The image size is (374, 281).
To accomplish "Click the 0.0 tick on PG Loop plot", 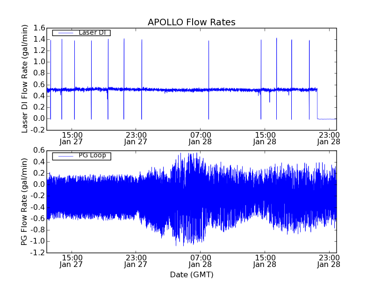I will [x=39, y=185].
